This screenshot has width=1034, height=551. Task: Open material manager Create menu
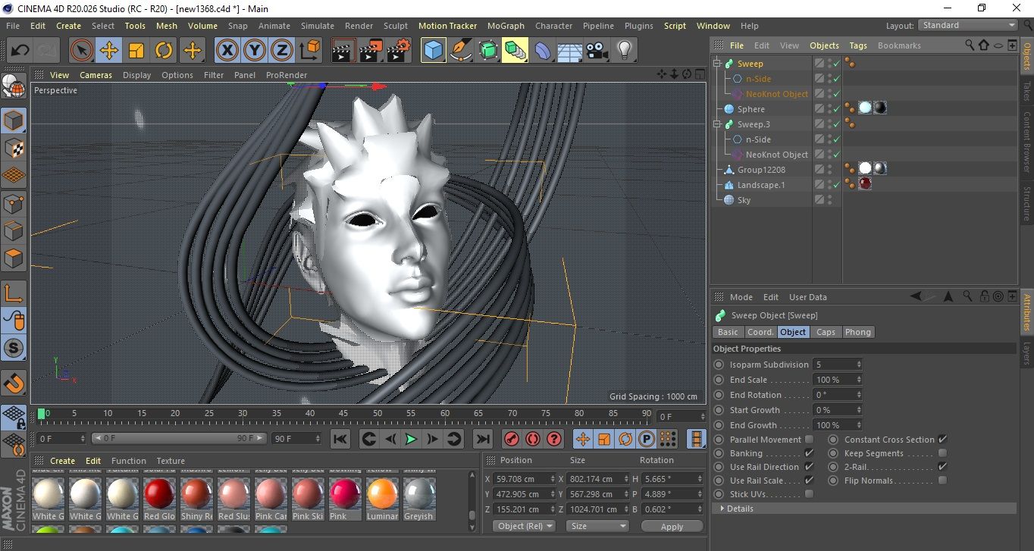tap(63, 461)
